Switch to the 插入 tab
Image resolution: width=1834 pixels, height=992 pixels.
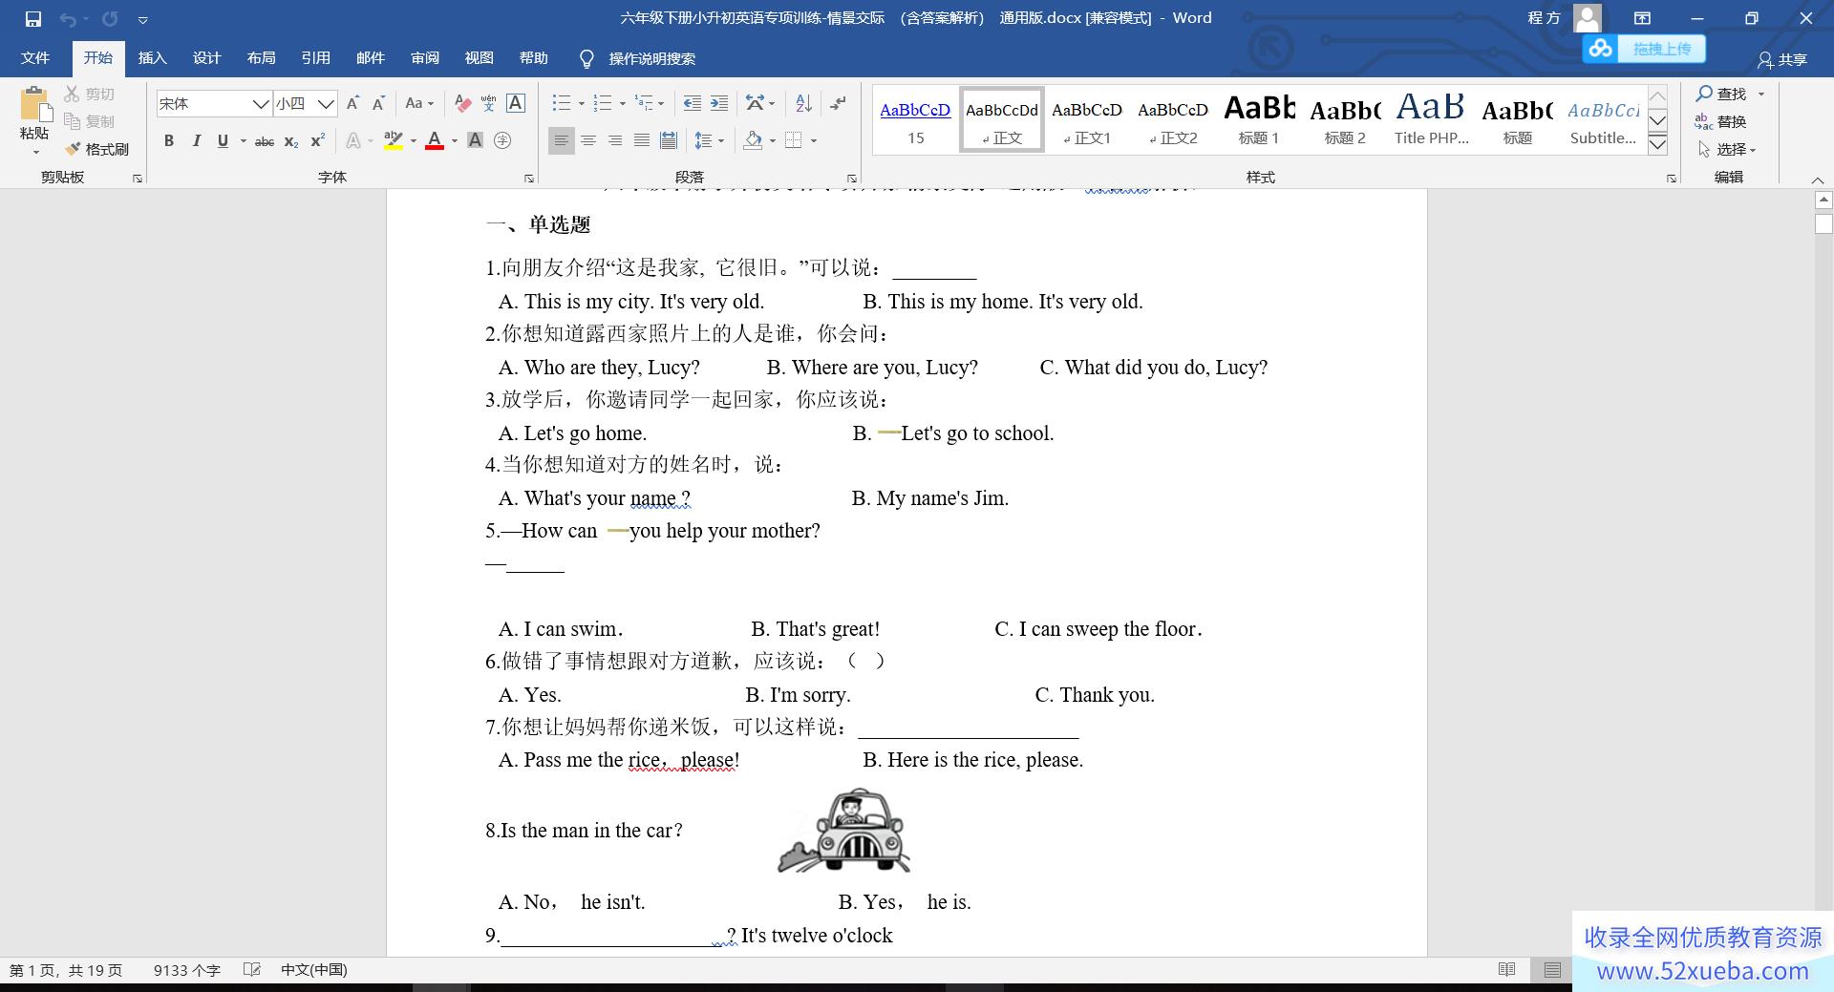[x=152, y=58]
